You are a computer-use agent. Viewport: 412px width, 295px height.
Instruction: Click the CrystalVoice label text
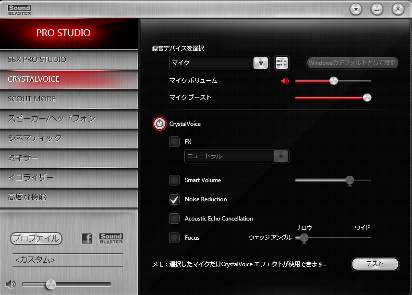tap(185, 124)
